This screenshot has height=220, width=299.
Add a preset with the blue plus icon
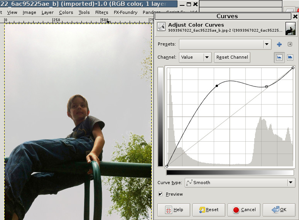click(x=279, y=44)
